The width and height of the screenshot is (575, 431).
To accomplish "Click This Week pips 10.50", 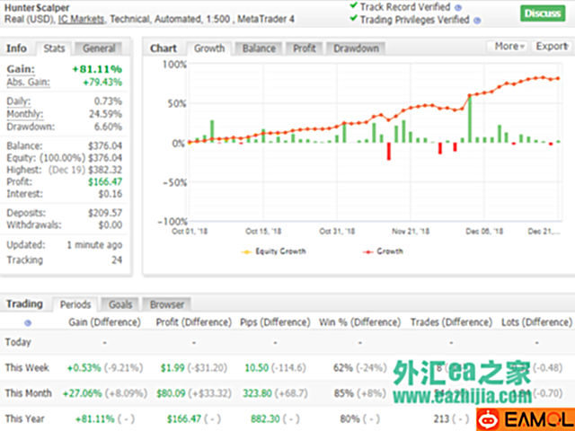I will coord(257,368).
